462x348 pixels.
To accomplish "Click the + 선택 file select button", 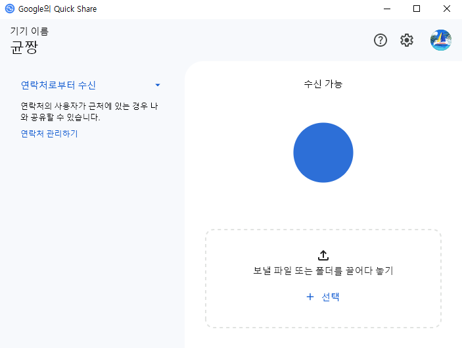I will (x=323, y=297).
